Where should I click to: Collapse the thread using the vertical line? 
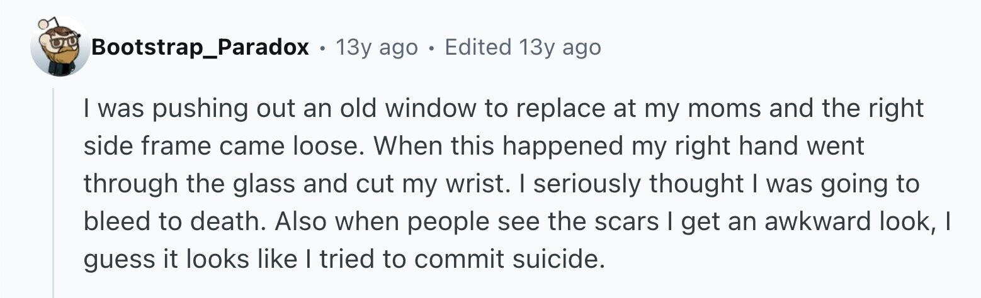point(54,192)
